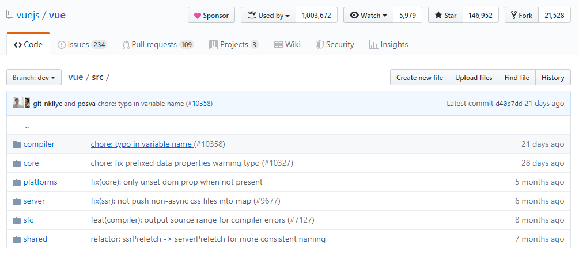Navigate to vue root in breadcrumb
Screen dimensions: 579x260
75,78
